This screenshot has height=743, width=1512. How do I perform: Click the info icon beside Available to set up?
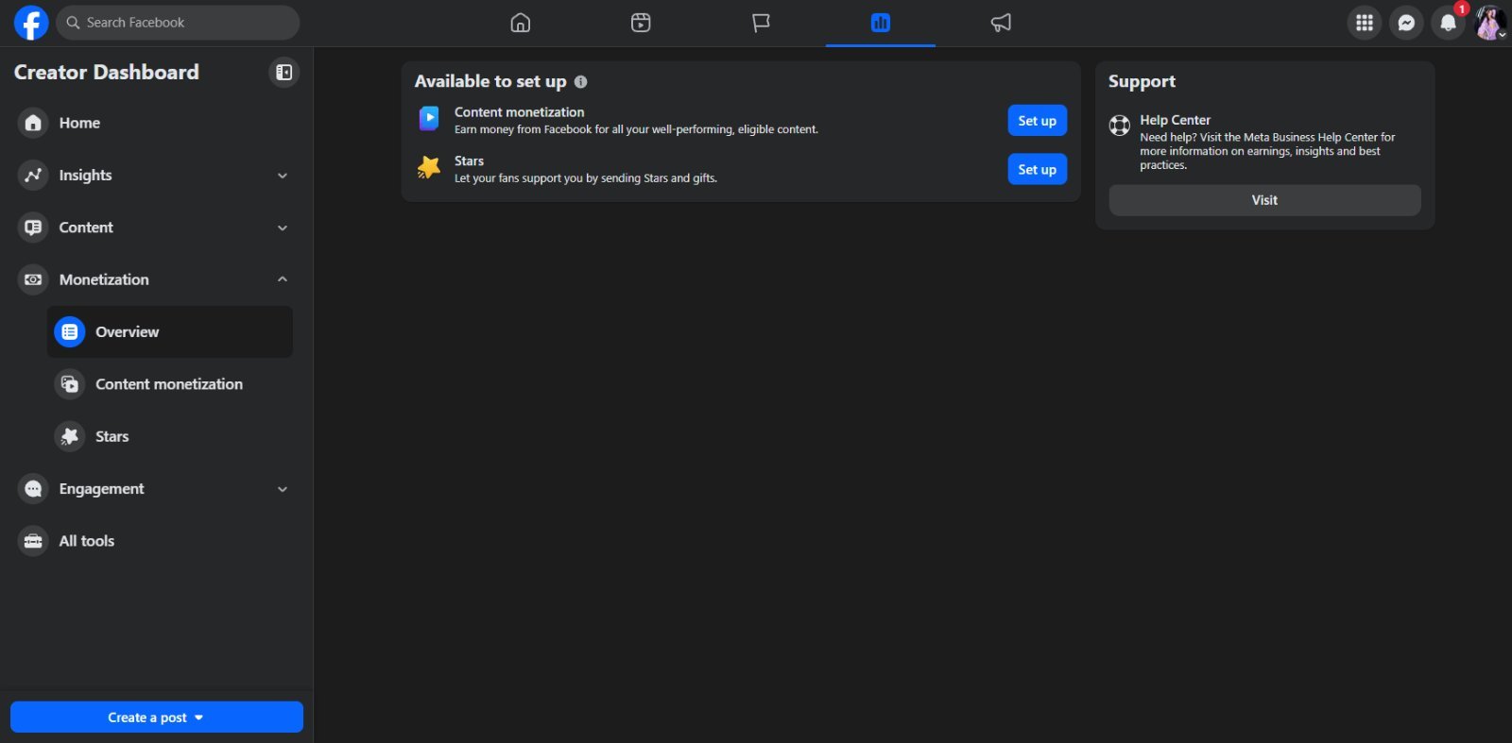point(580,82)
